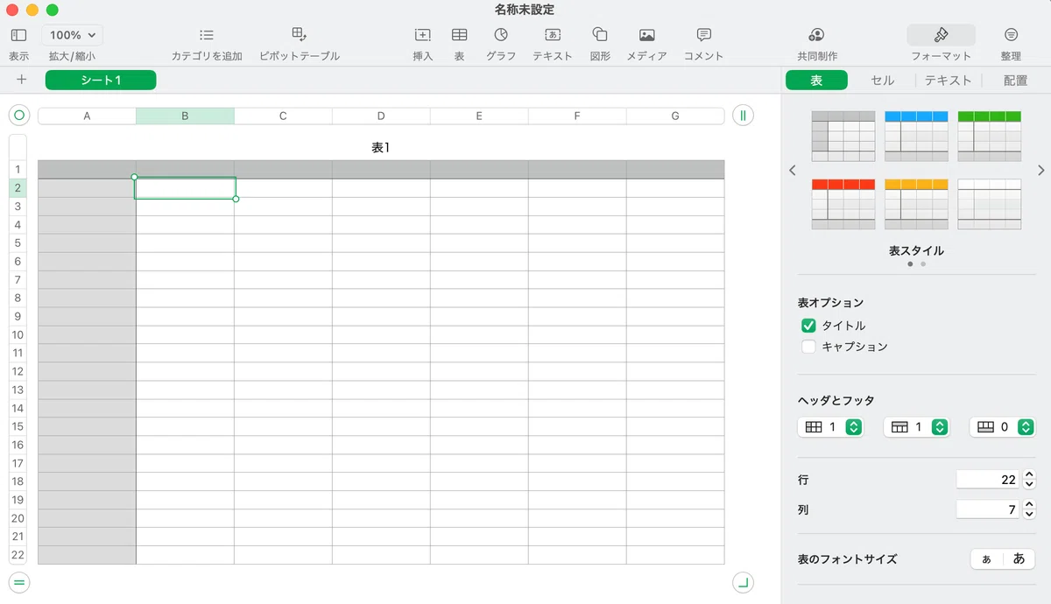This screenshot has width=1051, height=604.
Task: Click the 列 column count stepper
Action: click(1029, 509)
